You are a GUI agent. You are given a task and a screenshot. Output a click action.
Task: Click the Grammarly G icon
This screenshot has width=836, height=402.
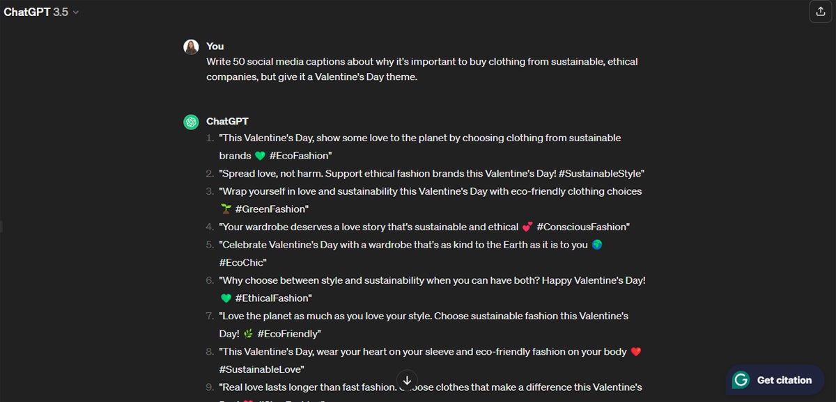point(741,380)
